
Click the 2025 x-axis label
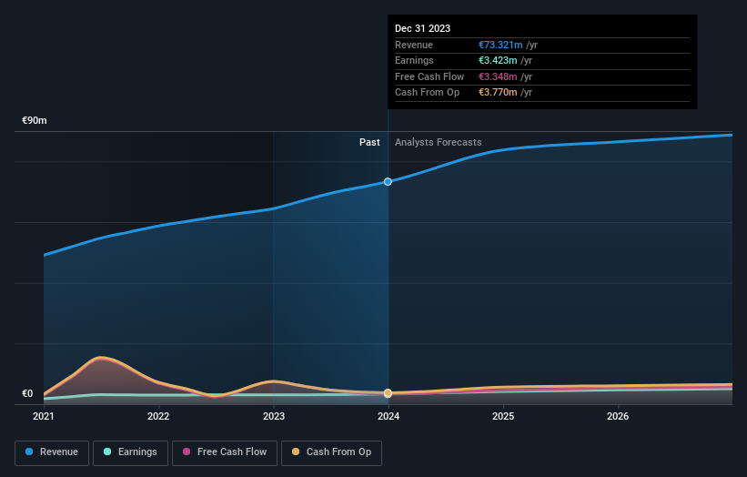point(503,416)
